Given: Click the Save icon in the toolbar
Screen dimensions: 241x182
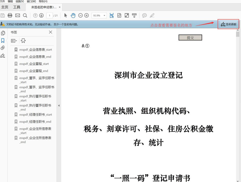Looking at the screenshot, I should (x=2, y=15).
